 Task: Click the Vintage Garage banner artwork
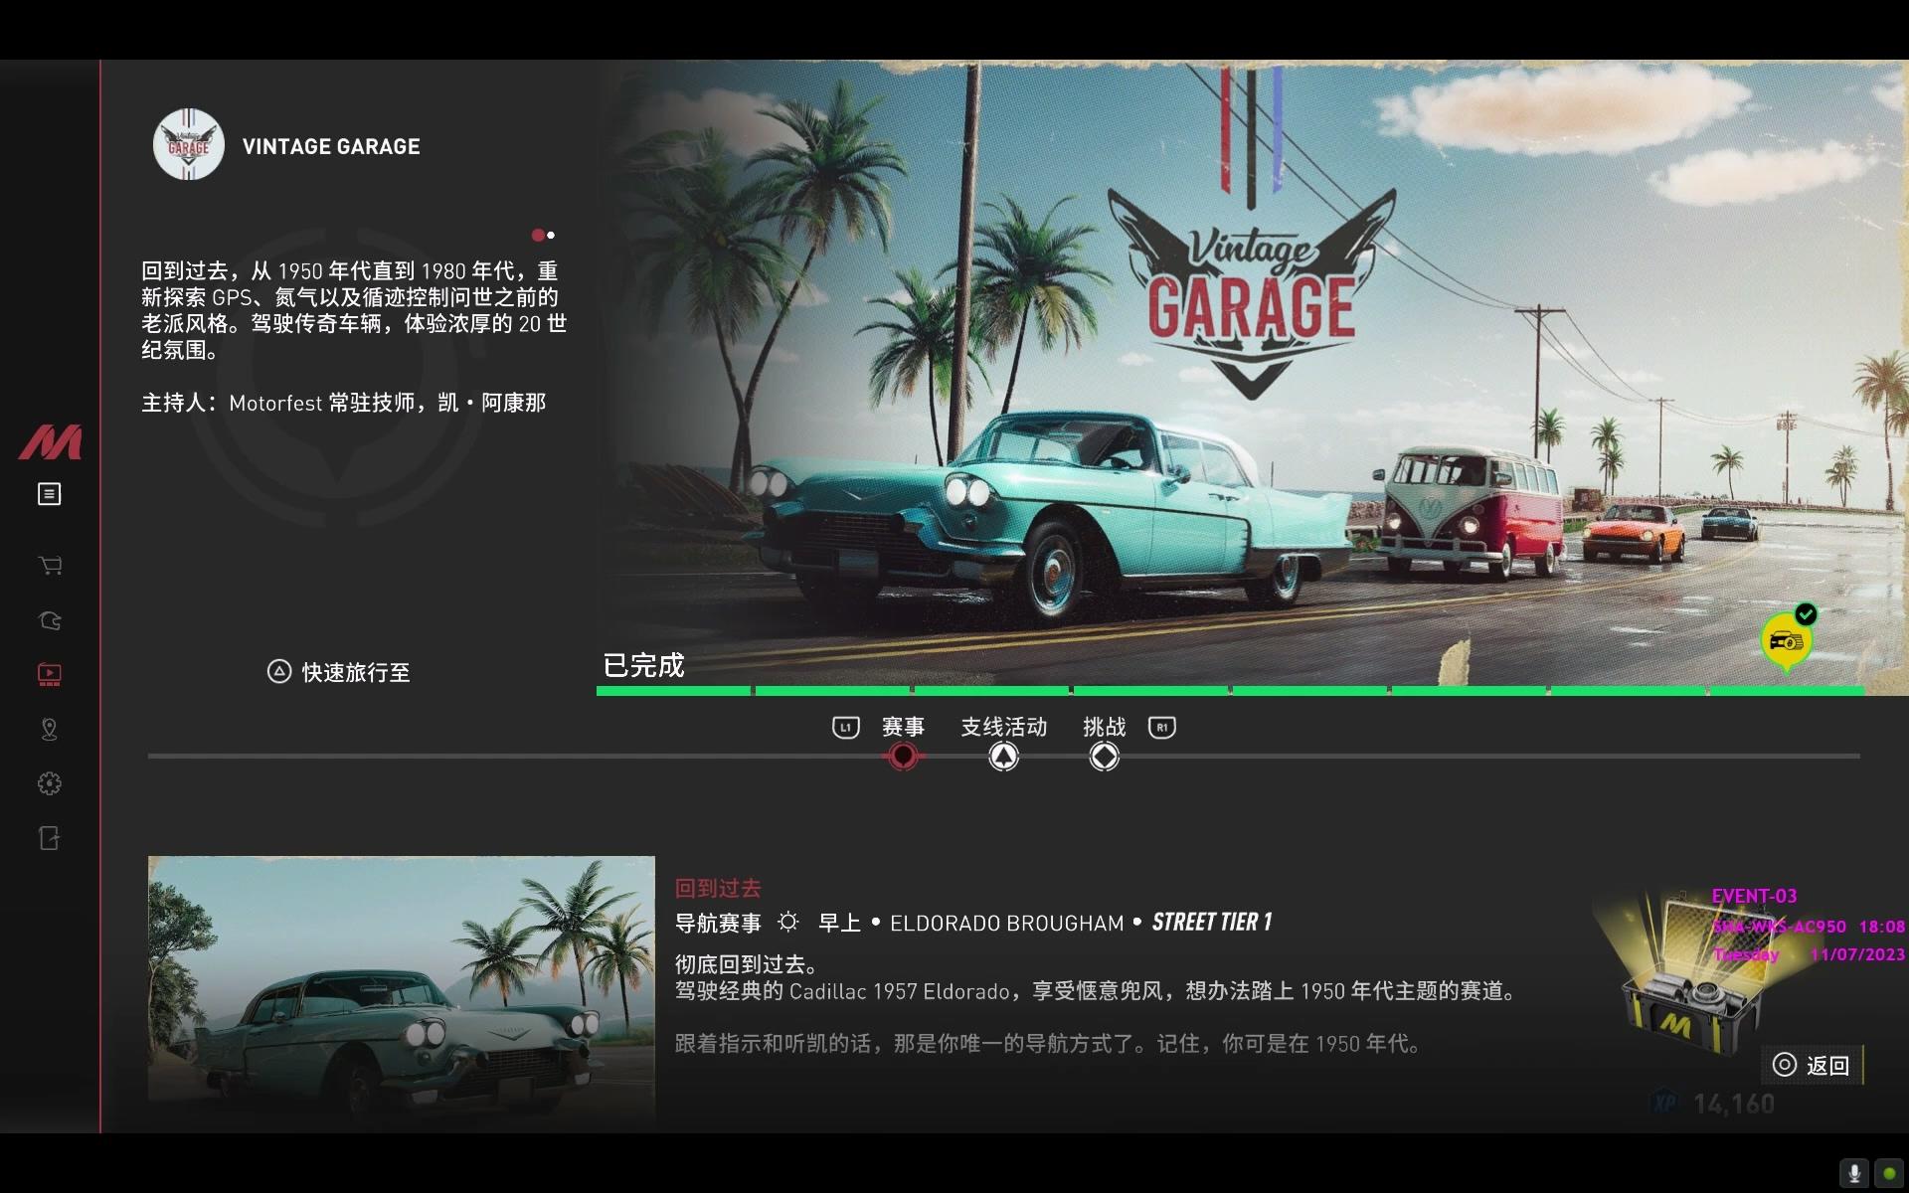(x=1253, y=378)
